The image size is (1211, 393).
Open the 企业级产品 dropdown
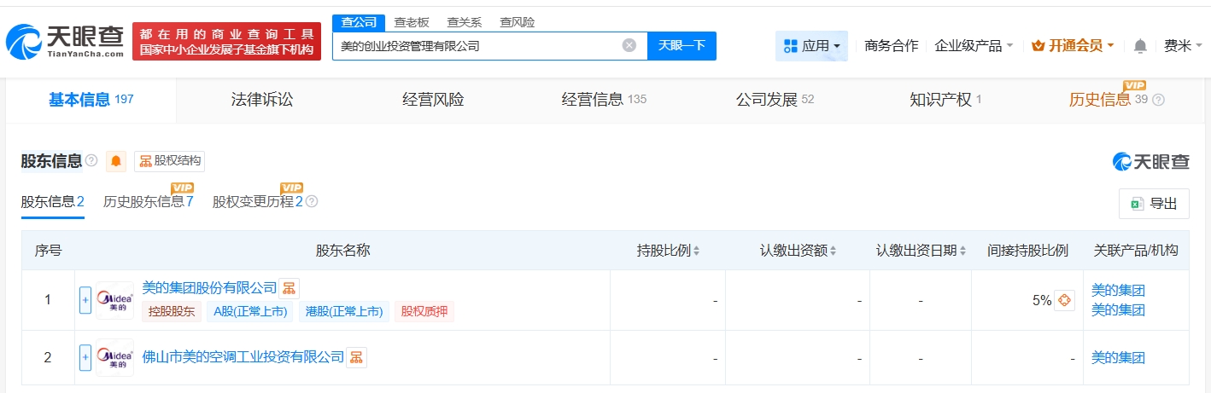tap(974, 46)
